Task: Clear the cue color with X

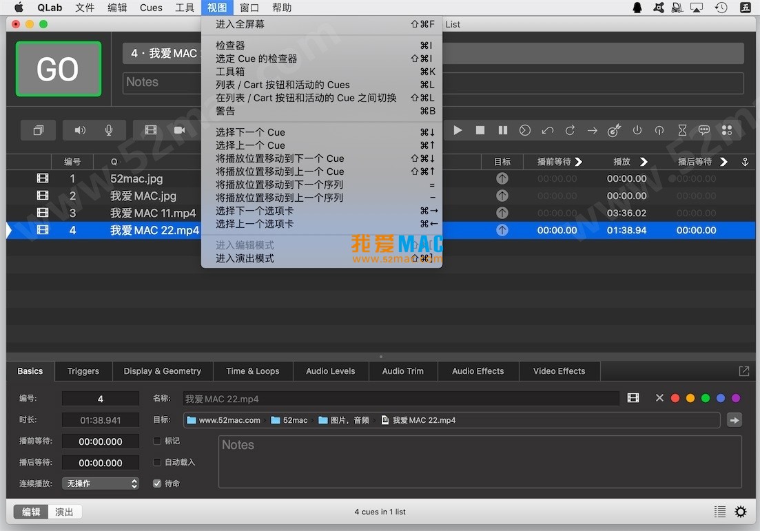Action: click(x=659, y=398)
